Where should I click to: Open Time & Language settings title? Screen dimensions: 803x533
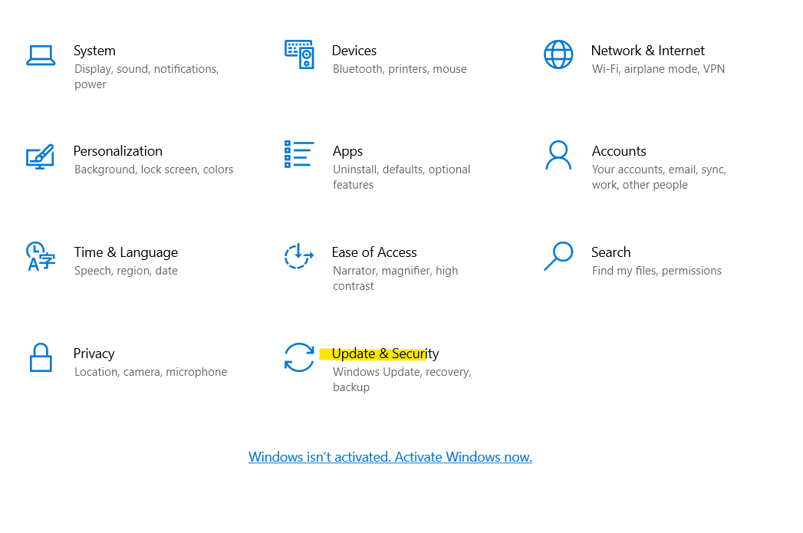pyautogui.click(x=126, y=252)
